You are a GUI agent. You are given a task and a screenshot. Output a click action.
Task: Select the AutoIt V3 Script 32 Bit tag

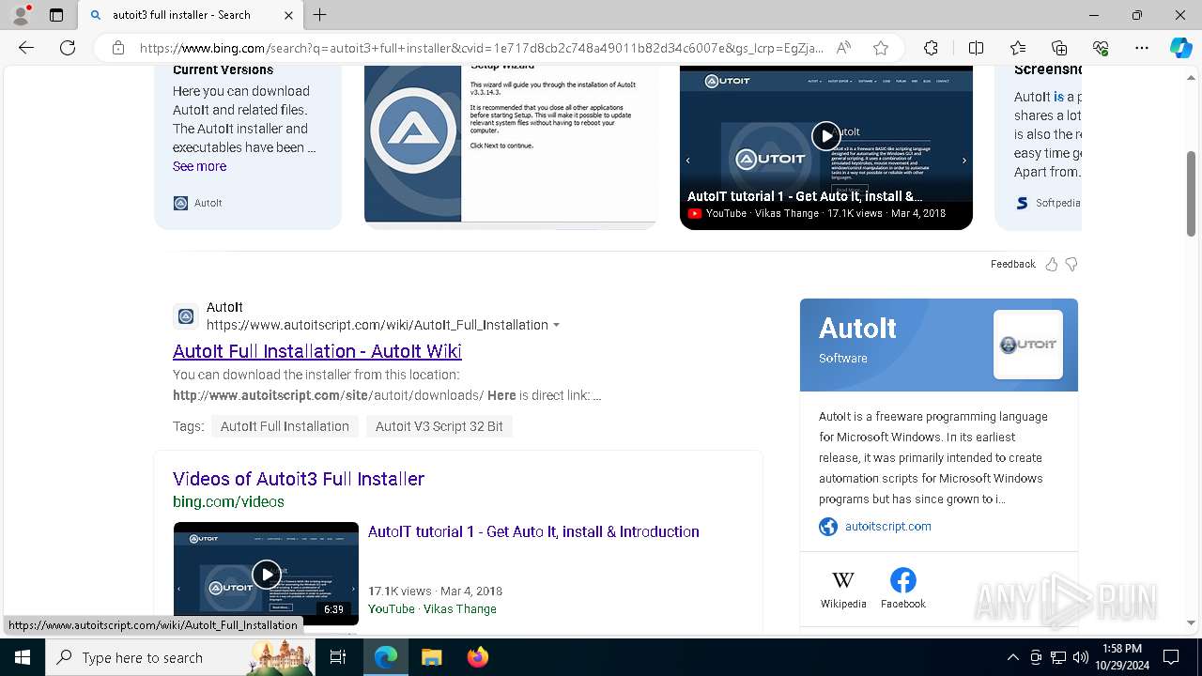pyautogui.click(x=439, y=426)
